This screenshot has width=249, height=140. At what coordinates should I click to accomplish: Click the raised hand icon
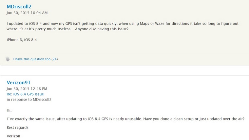[x=8, y=59]
